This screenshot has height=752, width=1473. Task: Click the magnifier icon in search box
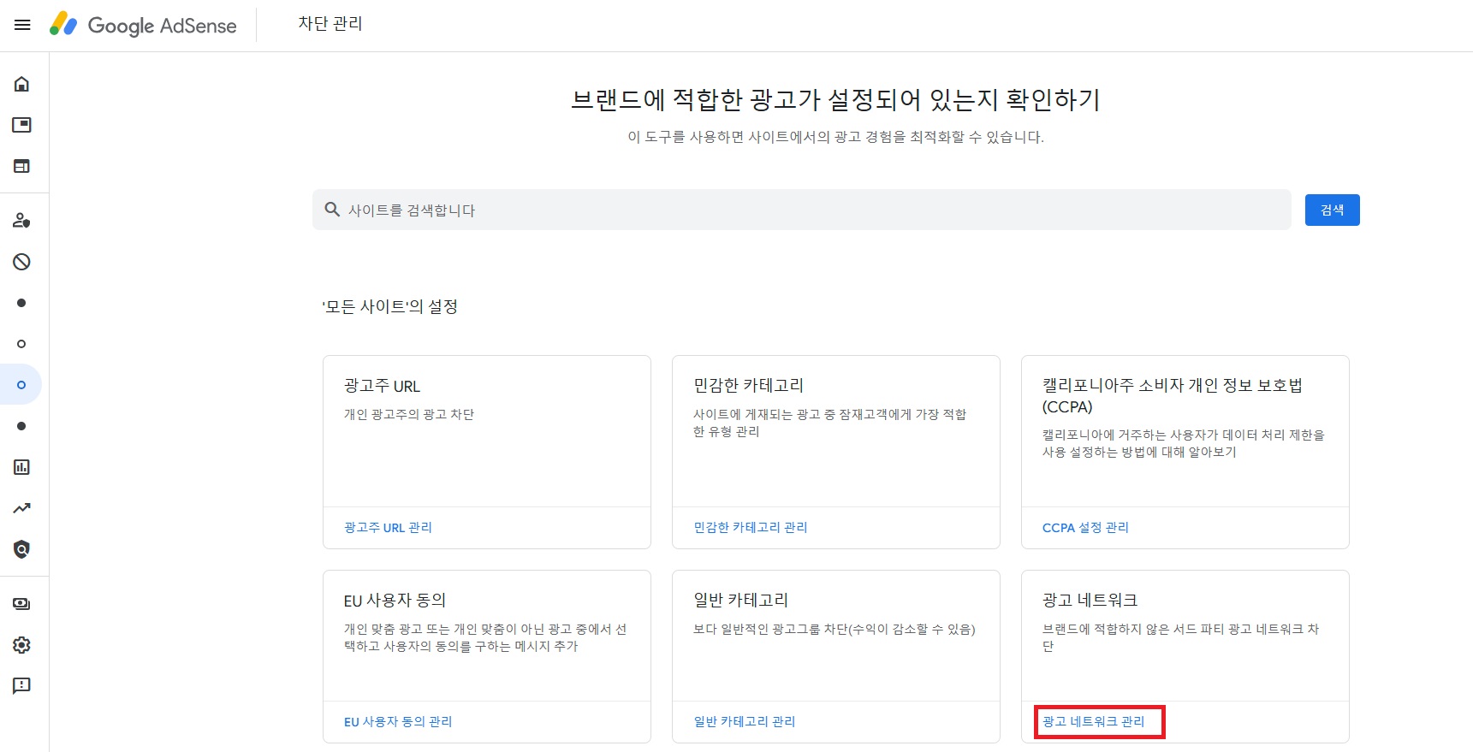pos(332,210)
